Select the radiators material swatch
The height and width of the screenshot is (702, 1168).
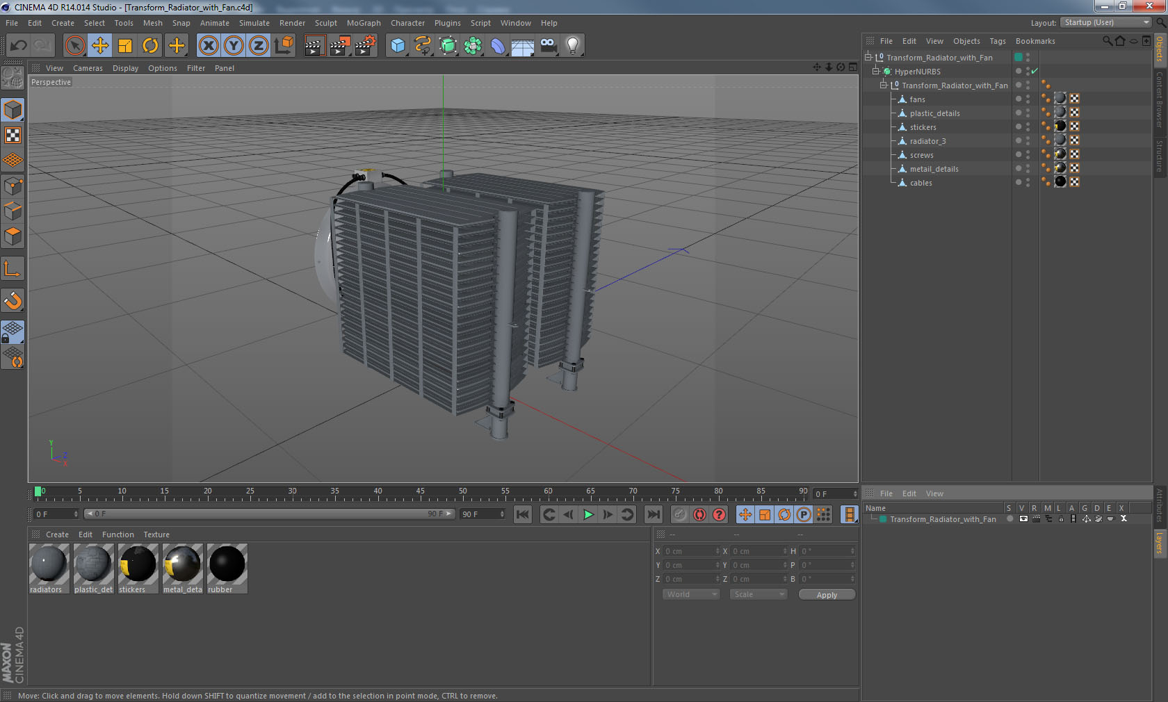tap(49, 569)
